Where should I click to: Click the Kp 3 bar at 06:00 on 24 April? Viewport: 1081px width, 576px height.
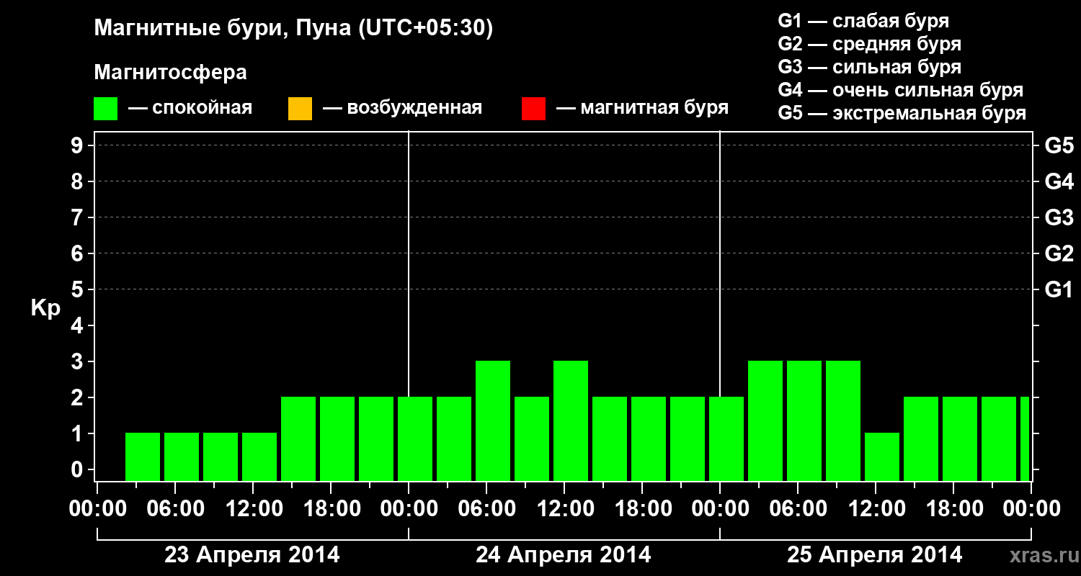493,420
